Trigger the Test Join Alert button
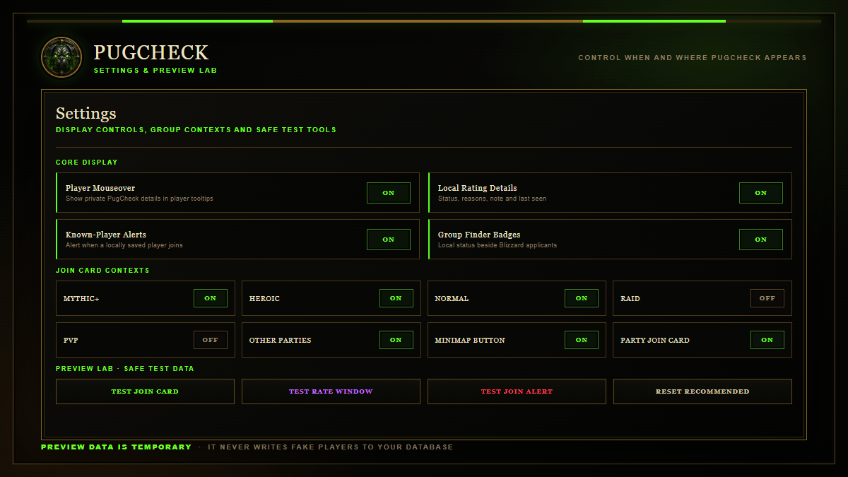This screenshot has width=848, height=477. [517, 391]
